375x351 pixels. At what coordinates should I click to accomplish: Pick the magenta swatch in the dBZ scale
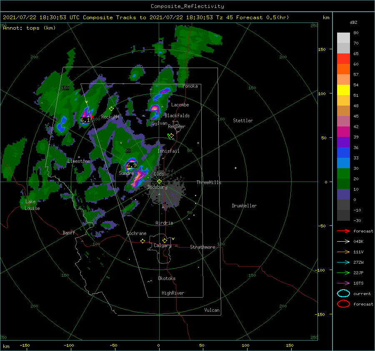[343, 132]
